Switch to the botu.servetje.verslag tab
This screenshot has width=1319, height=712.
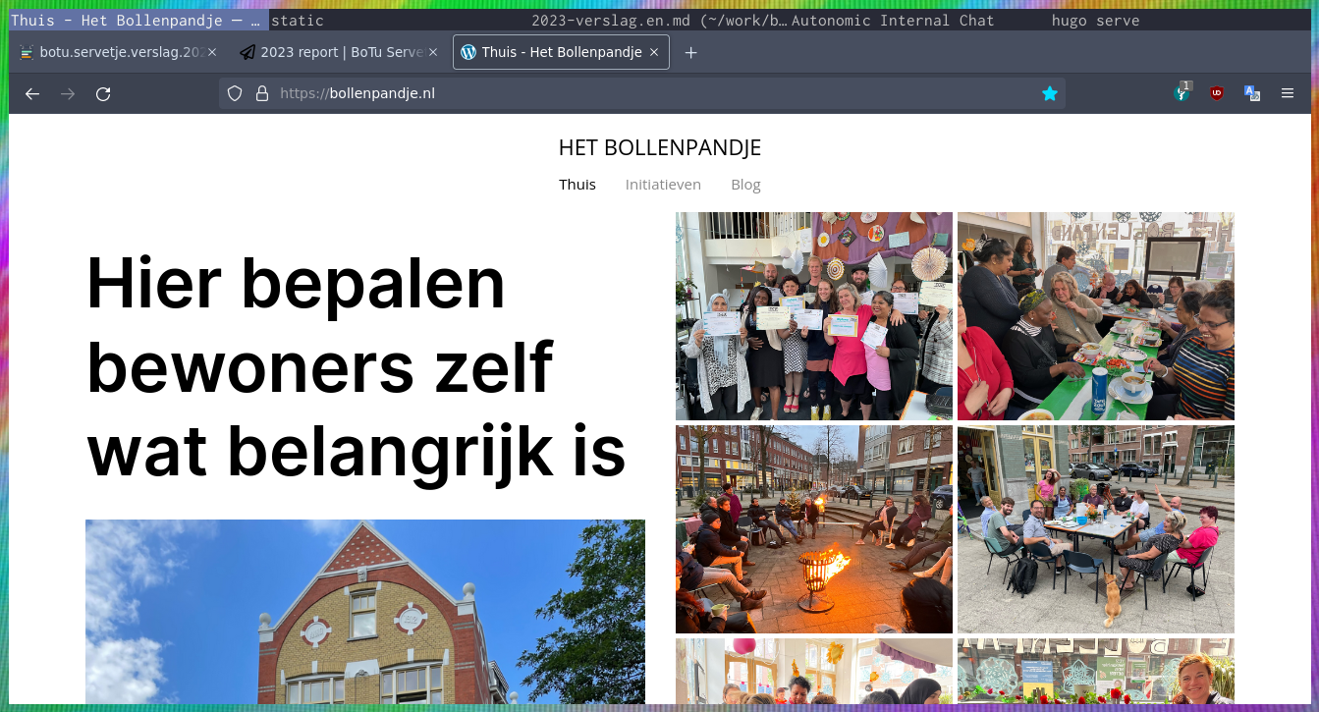[113, 53]
